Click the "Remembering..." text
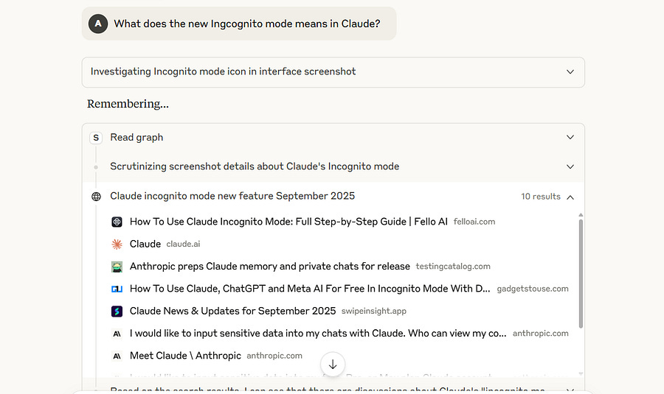 [128, 104]
